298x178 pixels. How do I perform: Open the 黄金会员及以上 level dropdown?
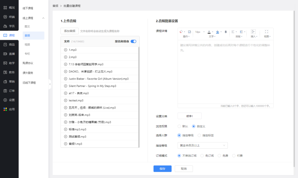[x=203, y=145]
